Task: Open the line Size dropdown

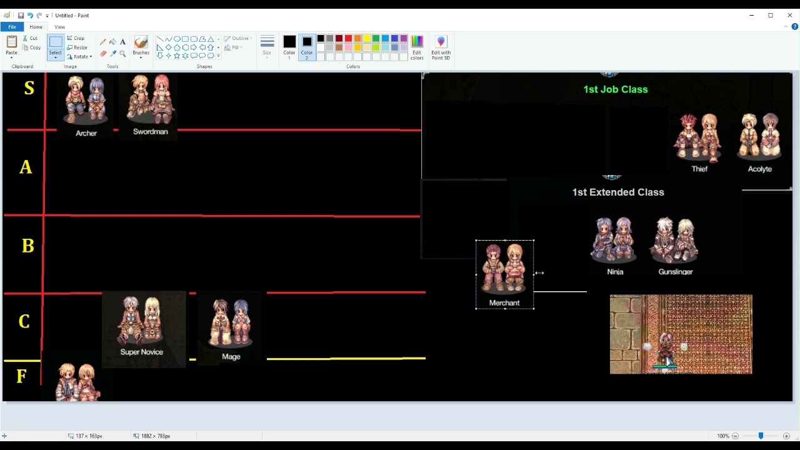Action: [x=267, y=47]
